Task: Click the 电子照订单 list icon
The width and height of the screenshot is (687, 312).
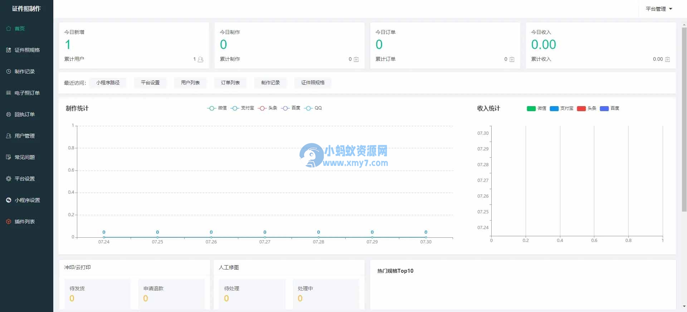Action: tap(9, 93)
